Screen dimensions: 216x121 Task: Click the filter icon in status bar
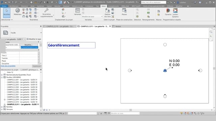click(201, 113)
